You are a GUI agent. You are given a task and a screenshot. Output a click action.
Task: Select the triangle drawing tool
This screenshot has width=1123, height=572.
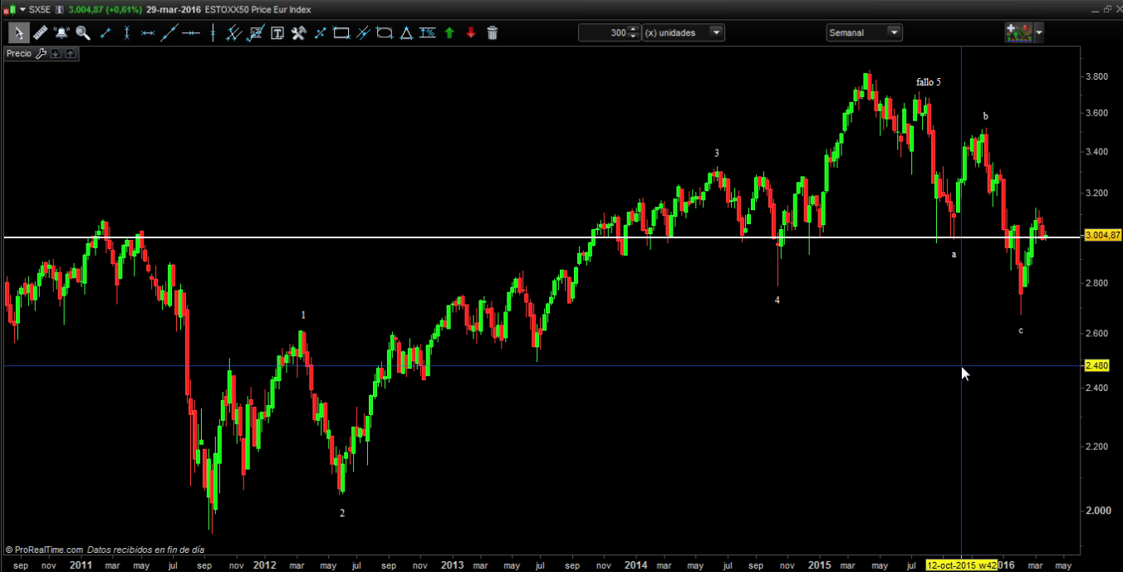pyautogui.click(x=406, y=32)
